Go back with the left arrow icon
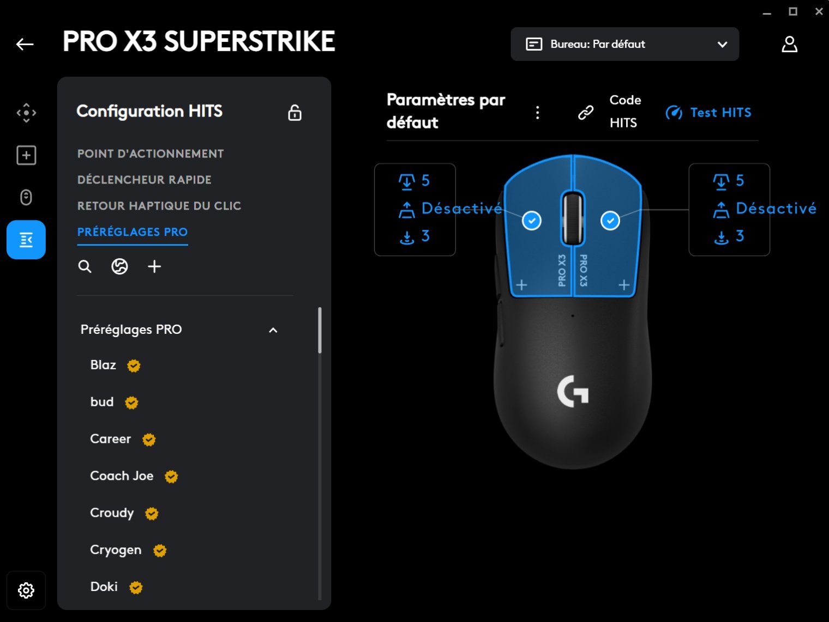This screenshot has height=622, width=829. [x=25, y=44]
